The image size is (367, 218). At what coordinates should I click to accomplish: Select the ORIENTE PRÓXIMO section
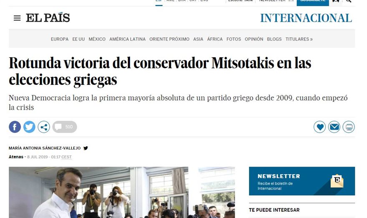[169, 39]
